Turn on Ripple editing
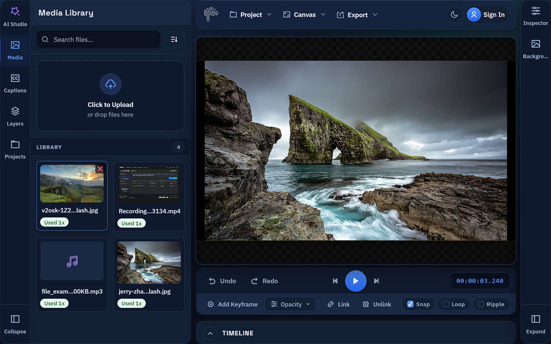551x344 pixels. click(x=491, y=304)
